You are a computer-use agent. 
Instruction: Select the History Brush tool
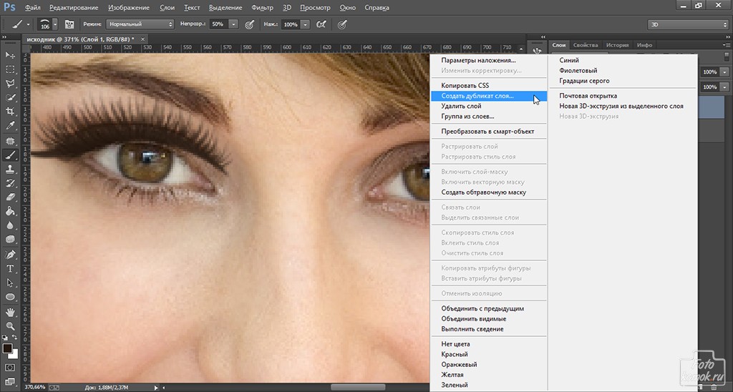pyautogui.click(x=10, y=182)
